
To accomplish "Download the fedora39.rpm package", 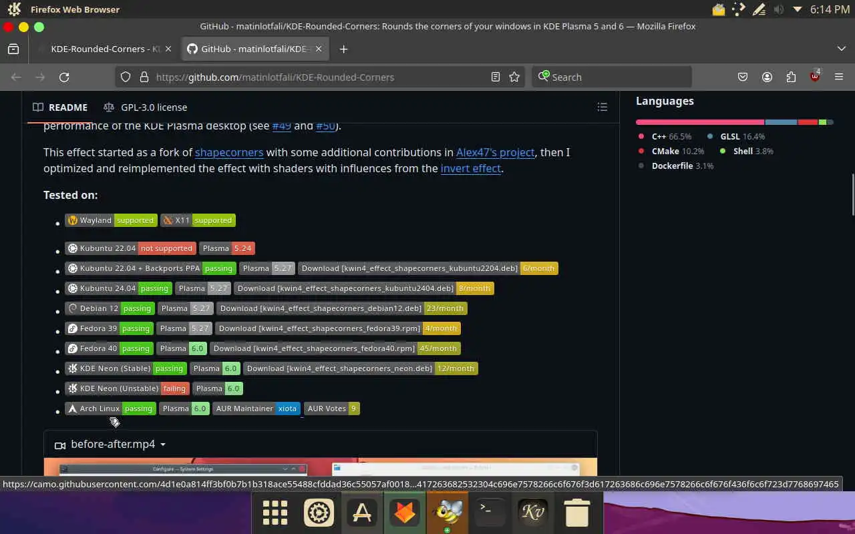I will point(337,328).
